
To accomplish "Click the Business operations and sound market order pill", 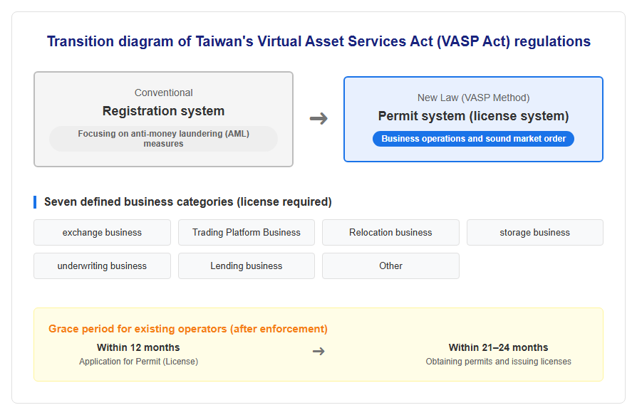I will click(473, 139).
